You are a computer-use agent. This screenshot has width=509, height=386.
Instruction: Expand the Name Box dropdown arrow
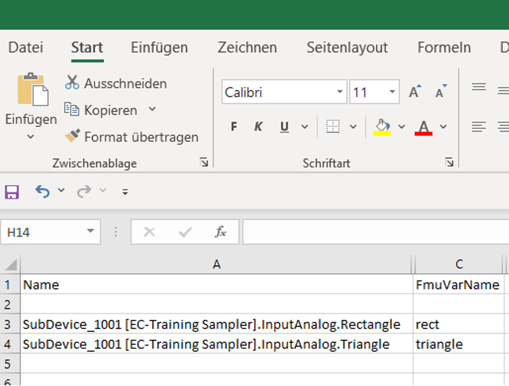[91, 232]
